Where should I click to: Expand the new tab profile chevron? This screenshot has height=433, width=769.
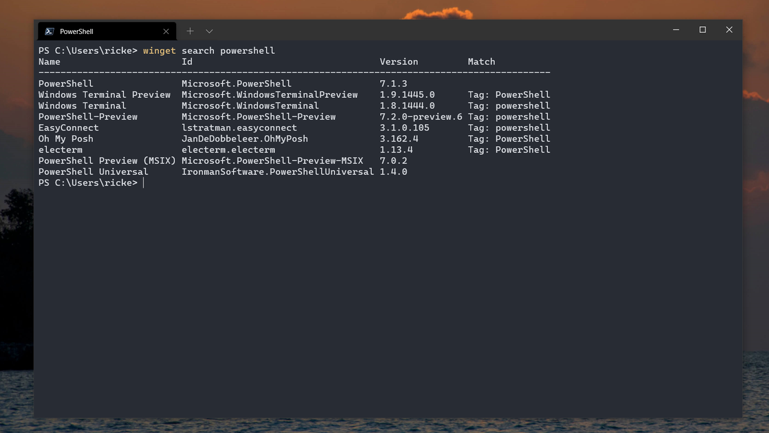pos(209,31)
